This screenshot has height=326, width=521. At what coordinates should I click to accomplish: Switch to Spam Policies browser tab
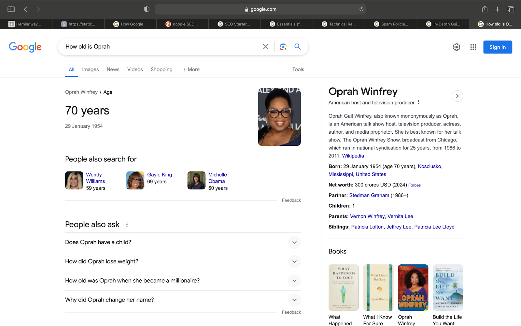pos(391,24)
